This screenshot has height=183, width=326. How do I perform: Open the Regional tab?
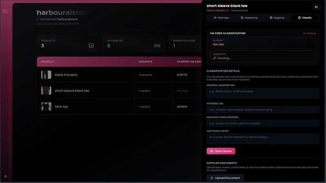[x=277, y=18]
